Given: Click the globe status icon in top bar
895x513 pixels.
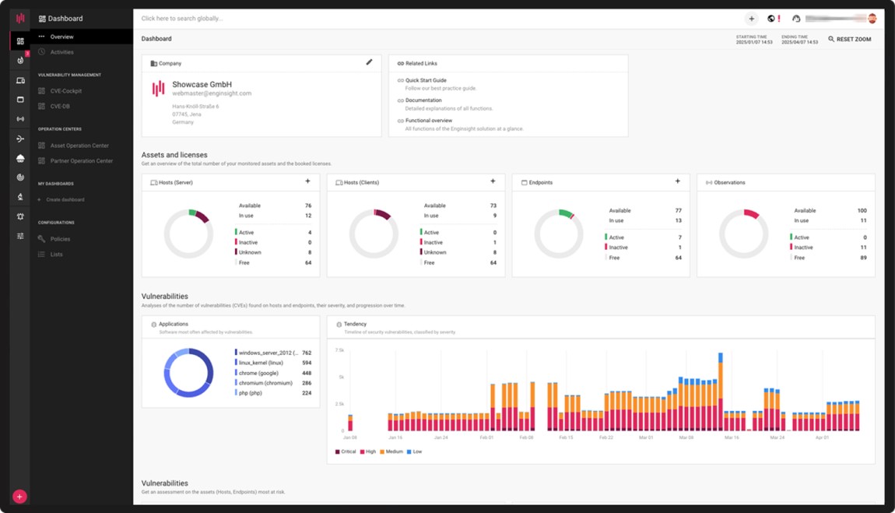Looking at the screenshot, I should click(771, 19).
